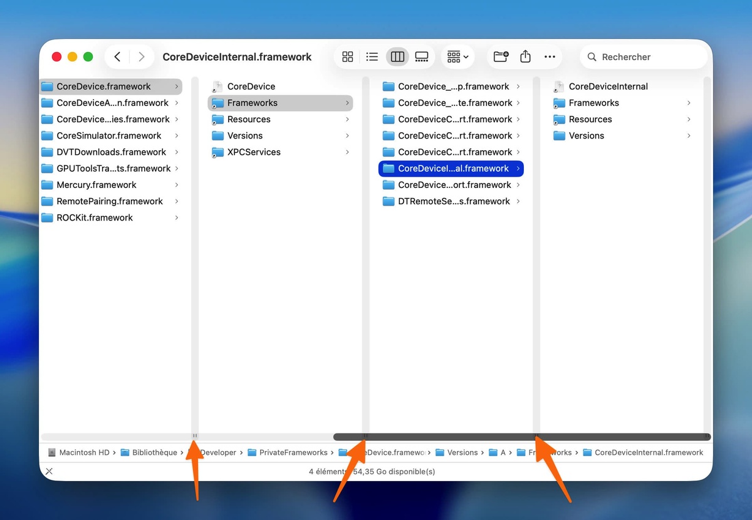The width and height of the screenshot is (752, 520).
Task: Click folder A in the path bar
Action: (x=496, y=452)
